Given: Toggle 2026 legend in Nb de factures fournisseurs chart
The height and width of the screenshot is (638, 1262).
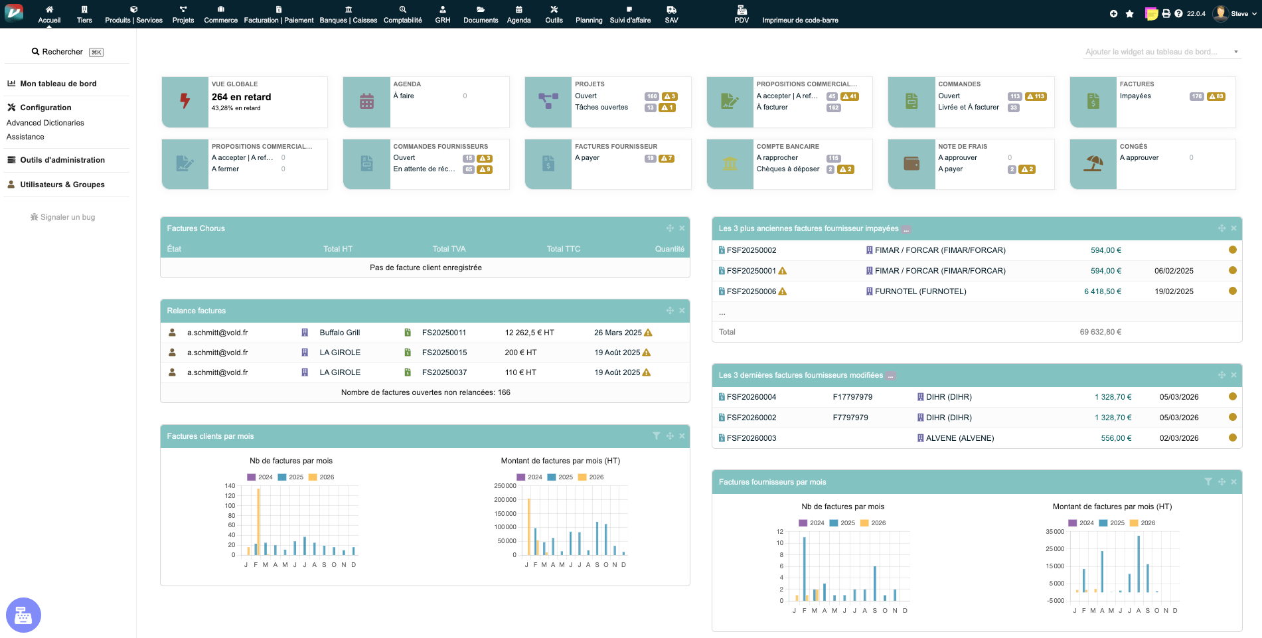Looking at the screenshot, I should 872,523.
